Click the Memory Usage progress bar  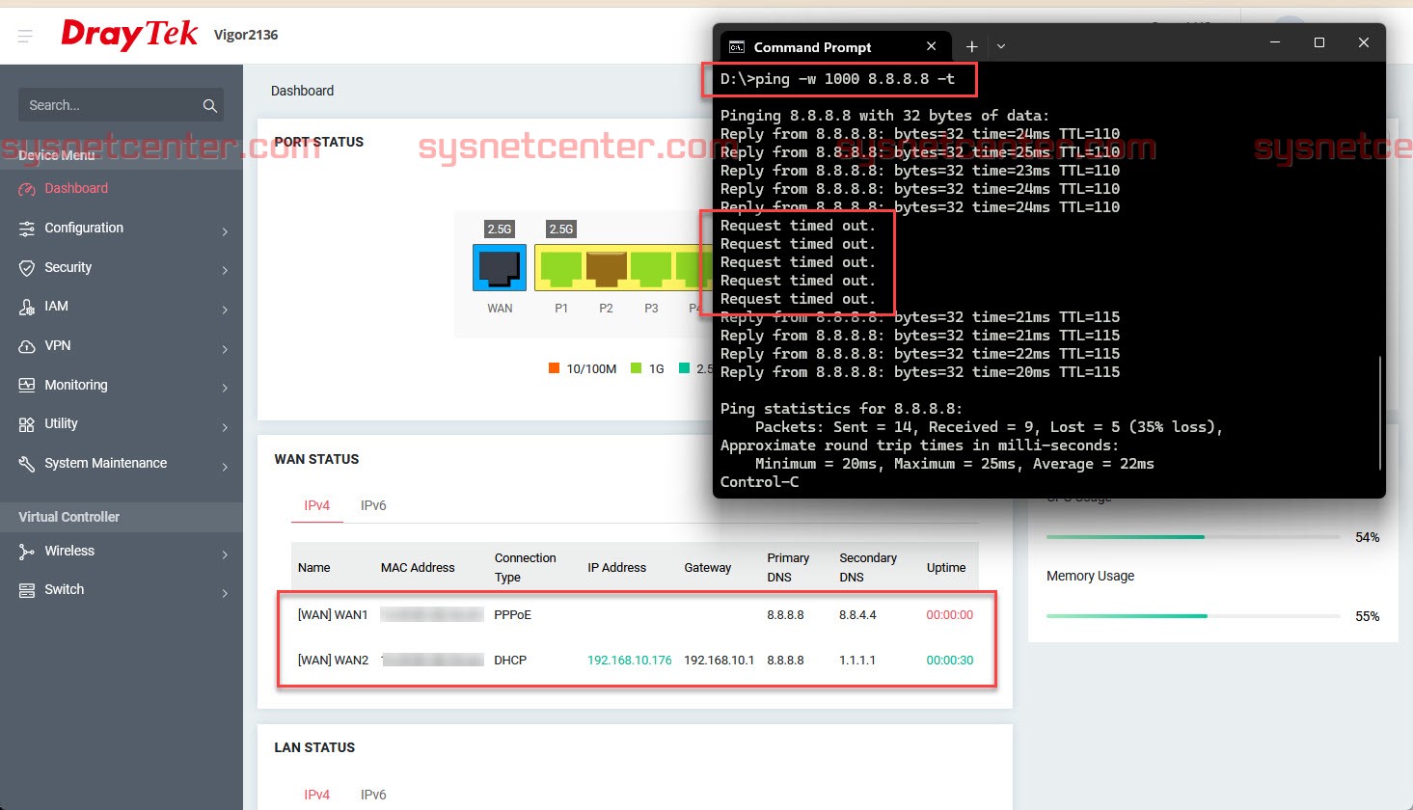[1193, 616]
